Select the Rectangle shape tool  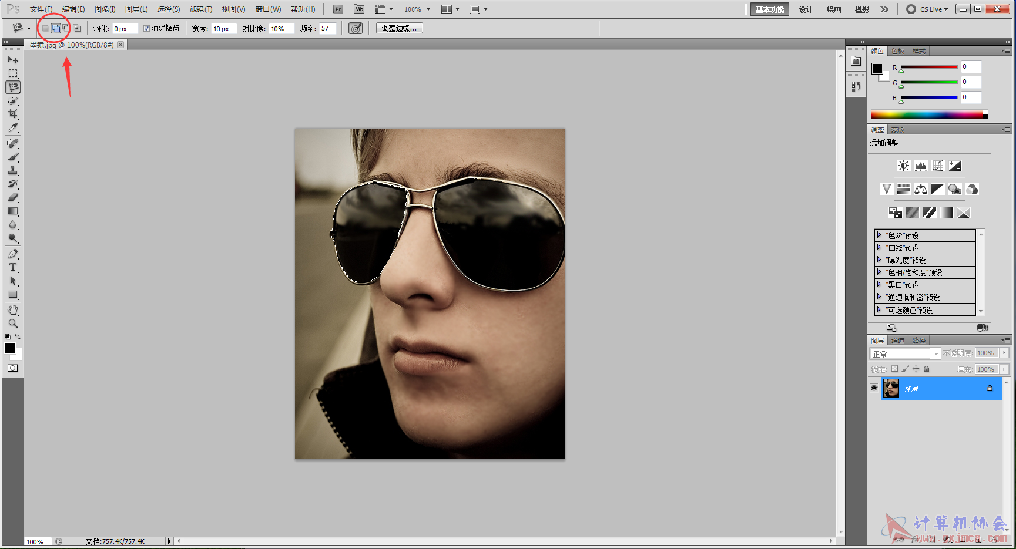(12, 294)
